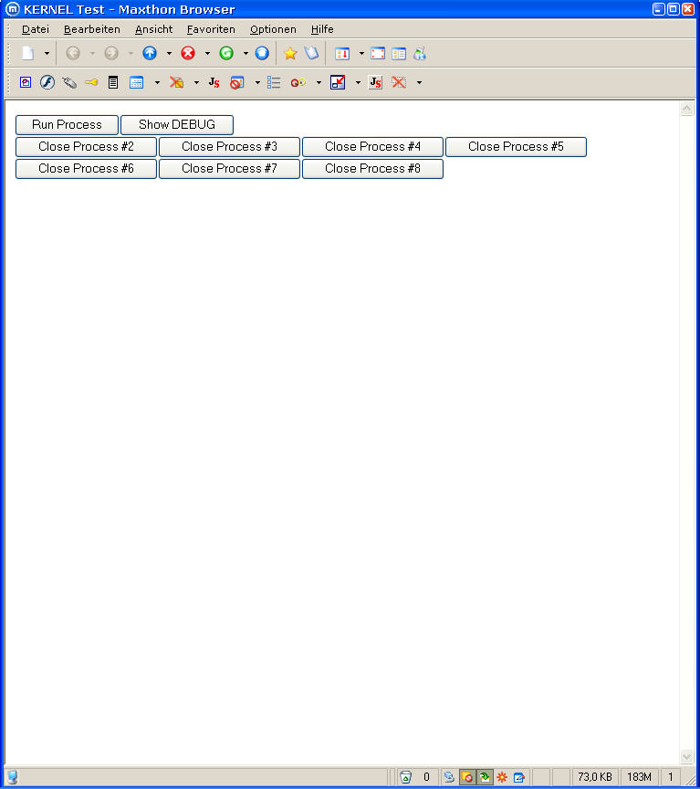Toggle the Flash icon in second toolbar
The width and height of the screenshot is (700, 789).
[x=47, y=82]
